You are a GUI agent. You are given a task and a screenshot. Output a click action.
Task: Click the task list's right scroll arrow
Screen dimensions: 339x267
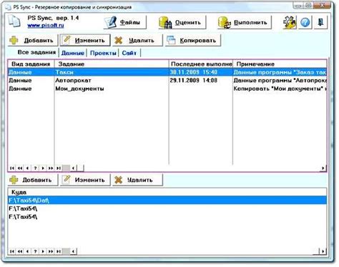[x=323, y=168]
